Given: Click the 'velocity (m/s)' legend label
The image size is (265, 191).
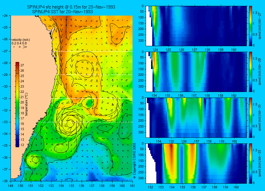Looking at the screenshot, I should pos(21,40).
